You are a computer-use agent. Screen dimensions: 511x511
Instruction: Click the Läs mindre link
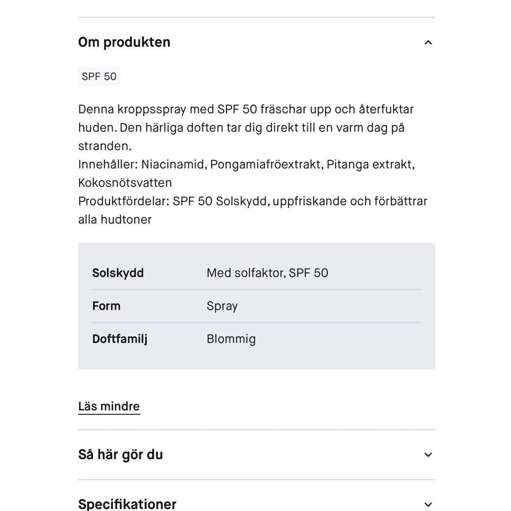(109, 407)
